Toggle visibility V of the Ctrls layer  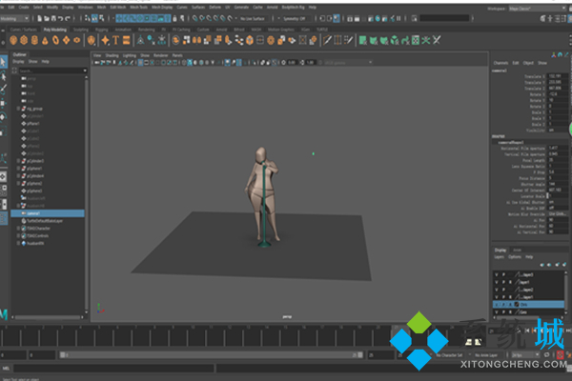[495, 306]
